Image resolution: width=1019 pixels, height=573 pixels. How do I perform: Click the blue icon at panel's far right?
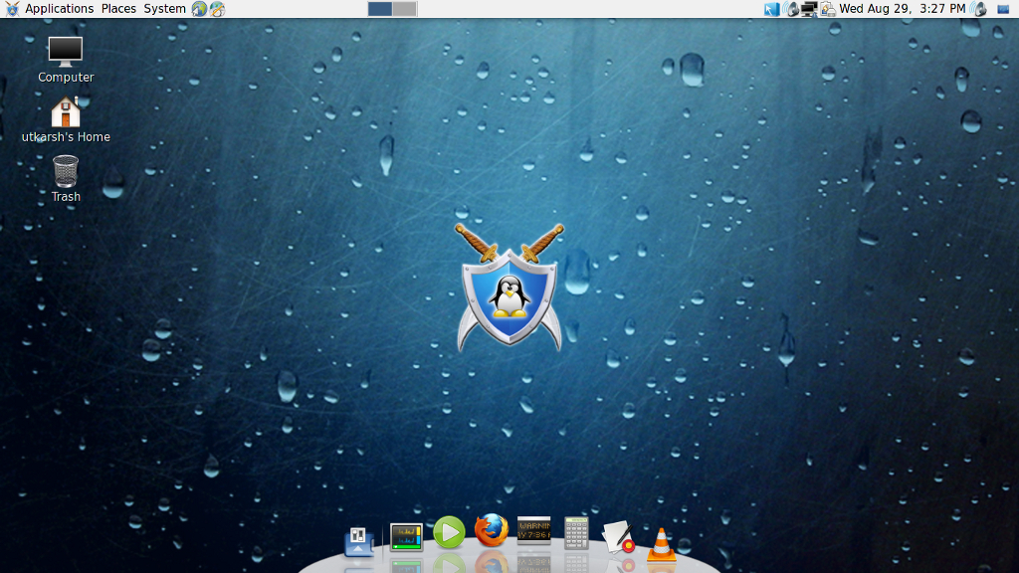1003,9
